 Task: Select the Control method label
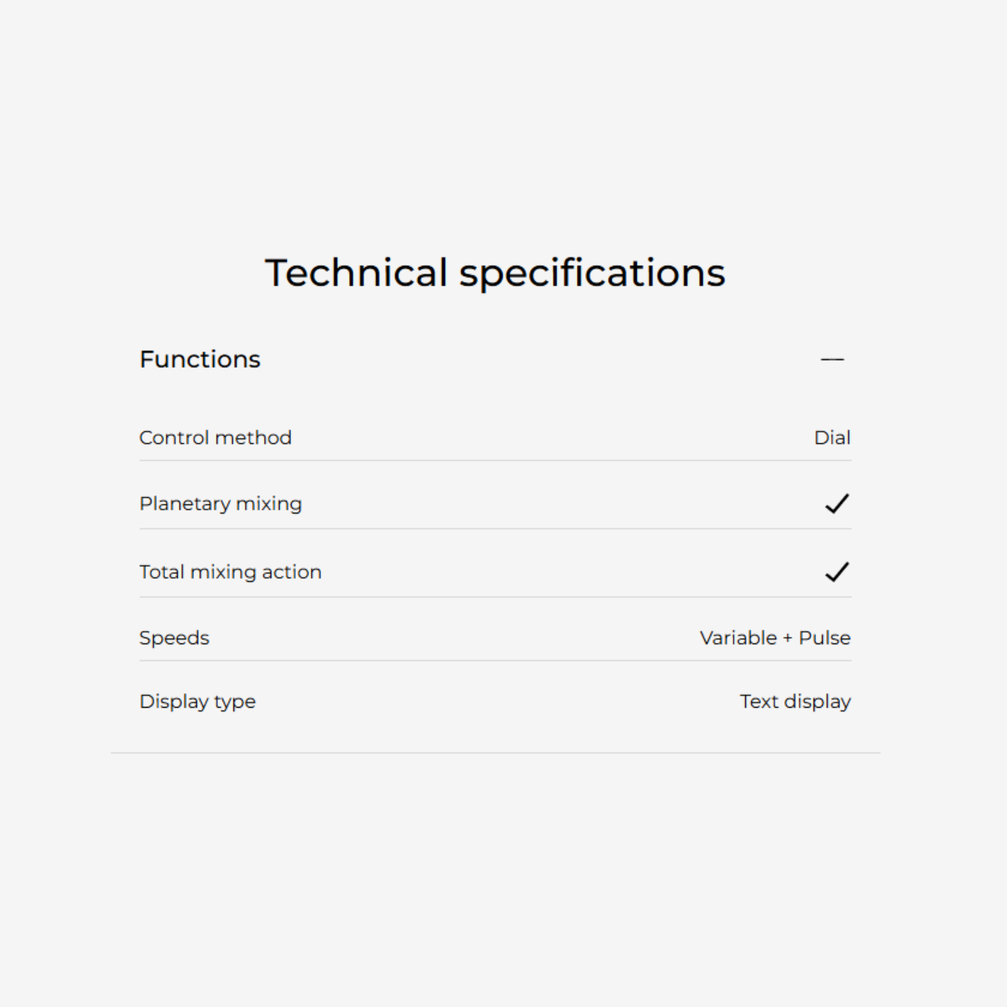(x=215, y=438)
